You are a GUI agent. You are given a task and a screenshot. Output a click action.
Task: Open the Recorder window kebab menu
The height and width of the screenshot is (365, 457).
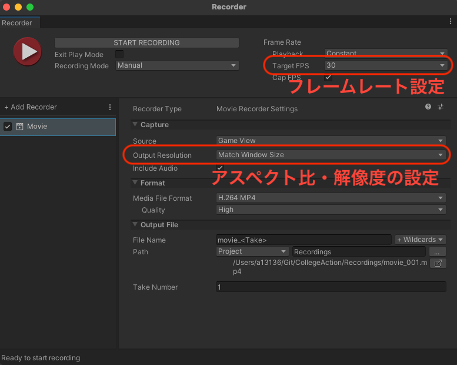[x=451, y=21]
